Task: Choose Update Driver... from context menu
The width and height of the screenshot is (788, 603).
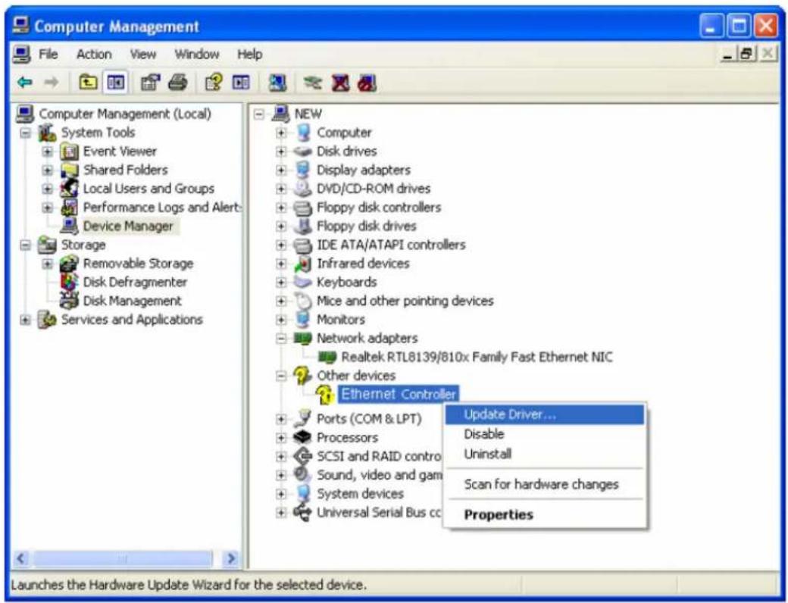Action: [545, 414]
